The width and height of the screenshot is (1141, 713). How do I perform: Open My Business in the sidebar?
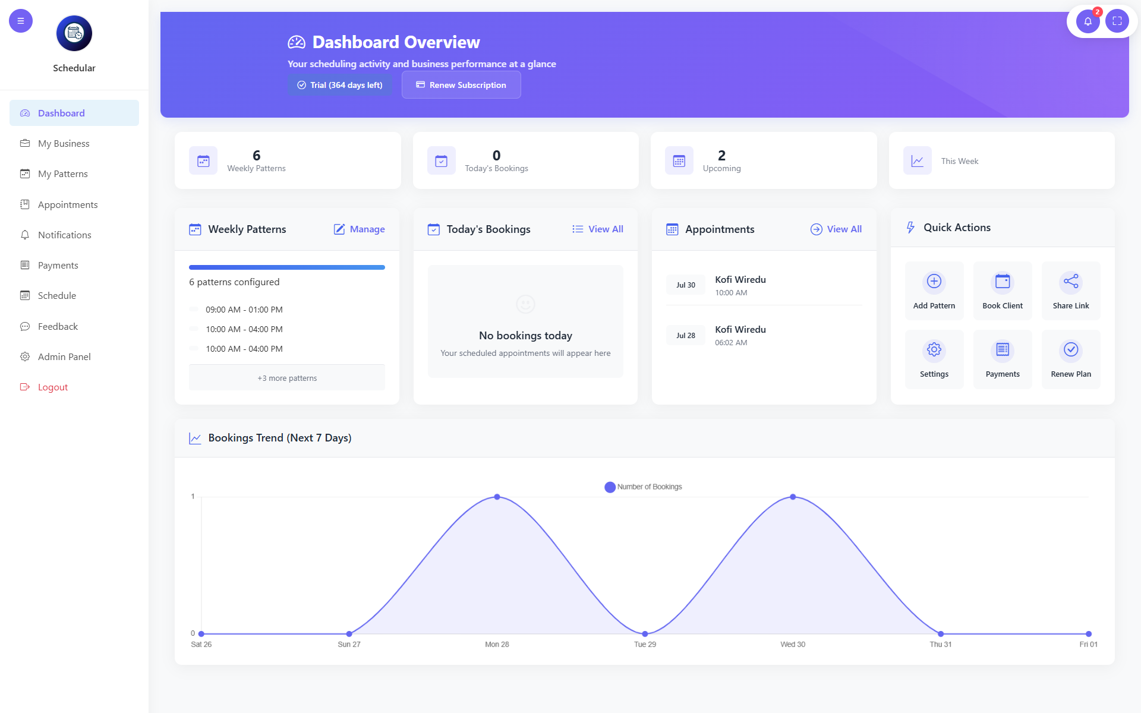(63, 143)
